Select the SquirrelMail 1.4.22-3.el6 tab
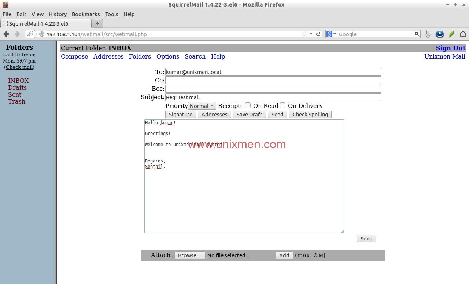469x284 pixels. pos(46,23)
